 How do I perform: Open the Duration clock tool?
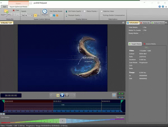[x=45, y=11]
